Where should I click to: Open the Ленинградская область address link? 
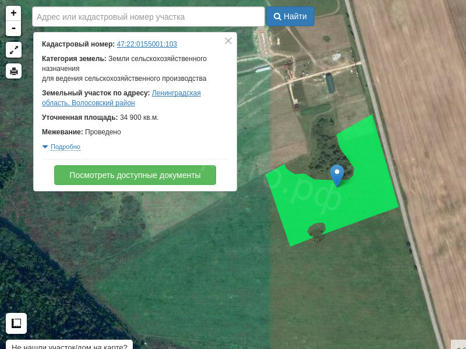pos(176,93)
